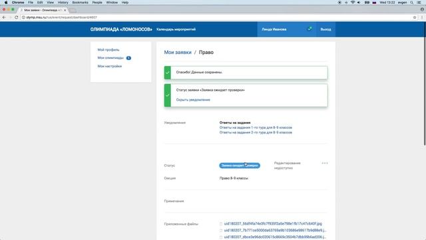This screenshot has width=426, height=240.
Task: Click the number badge beside «Мои олимпиады»
Action: pyautogui.click(x=128, y=58)
